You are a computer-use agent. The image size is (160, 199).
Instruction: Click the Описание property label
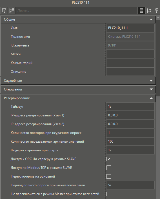tap(19, 72)
